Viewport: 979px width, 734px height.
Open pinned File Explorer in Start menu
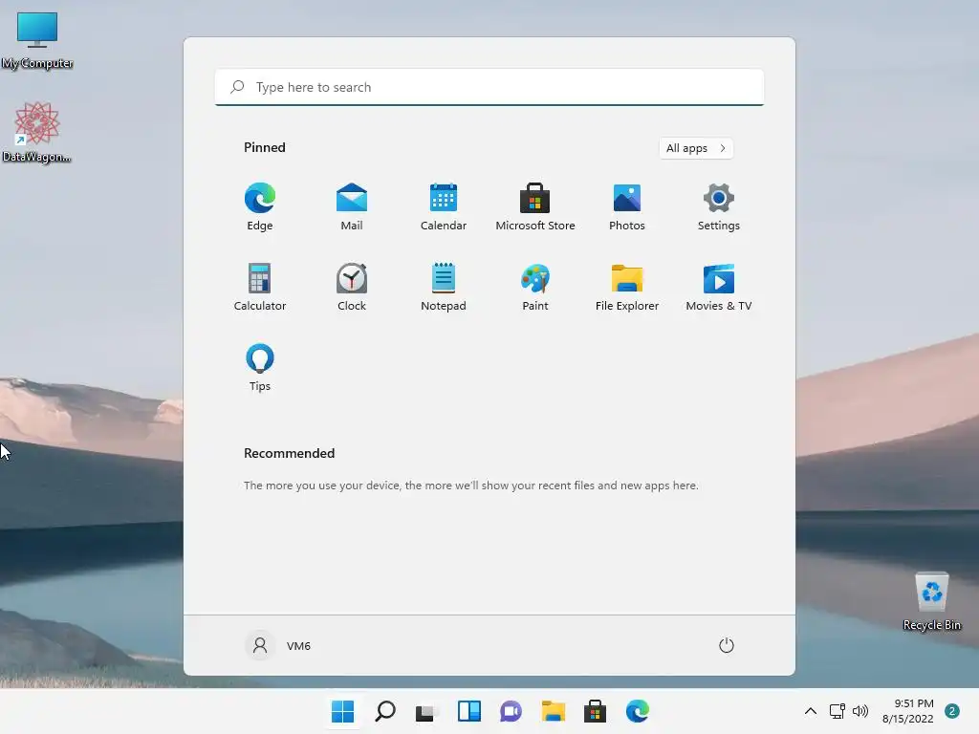point(627,287)
